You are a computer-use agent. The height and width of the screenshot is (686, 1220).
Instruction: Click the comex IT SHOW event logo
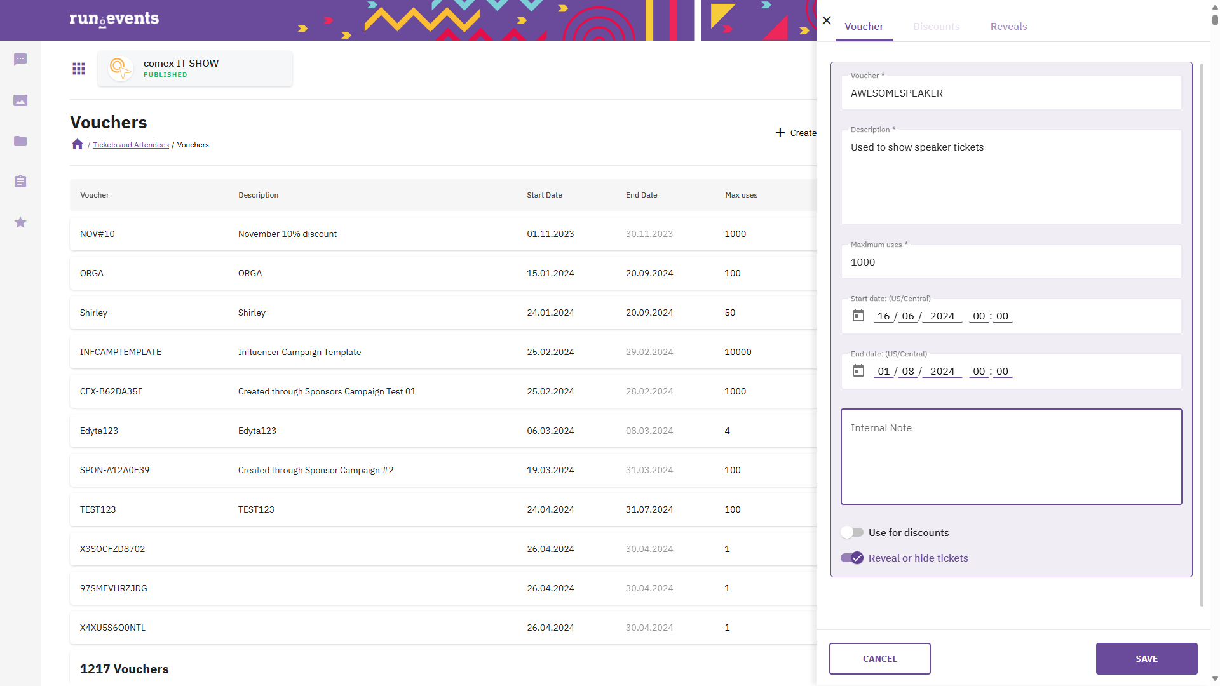point(120,68)
